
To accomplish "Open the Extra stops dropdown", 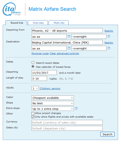I will [x=53, y=109].
